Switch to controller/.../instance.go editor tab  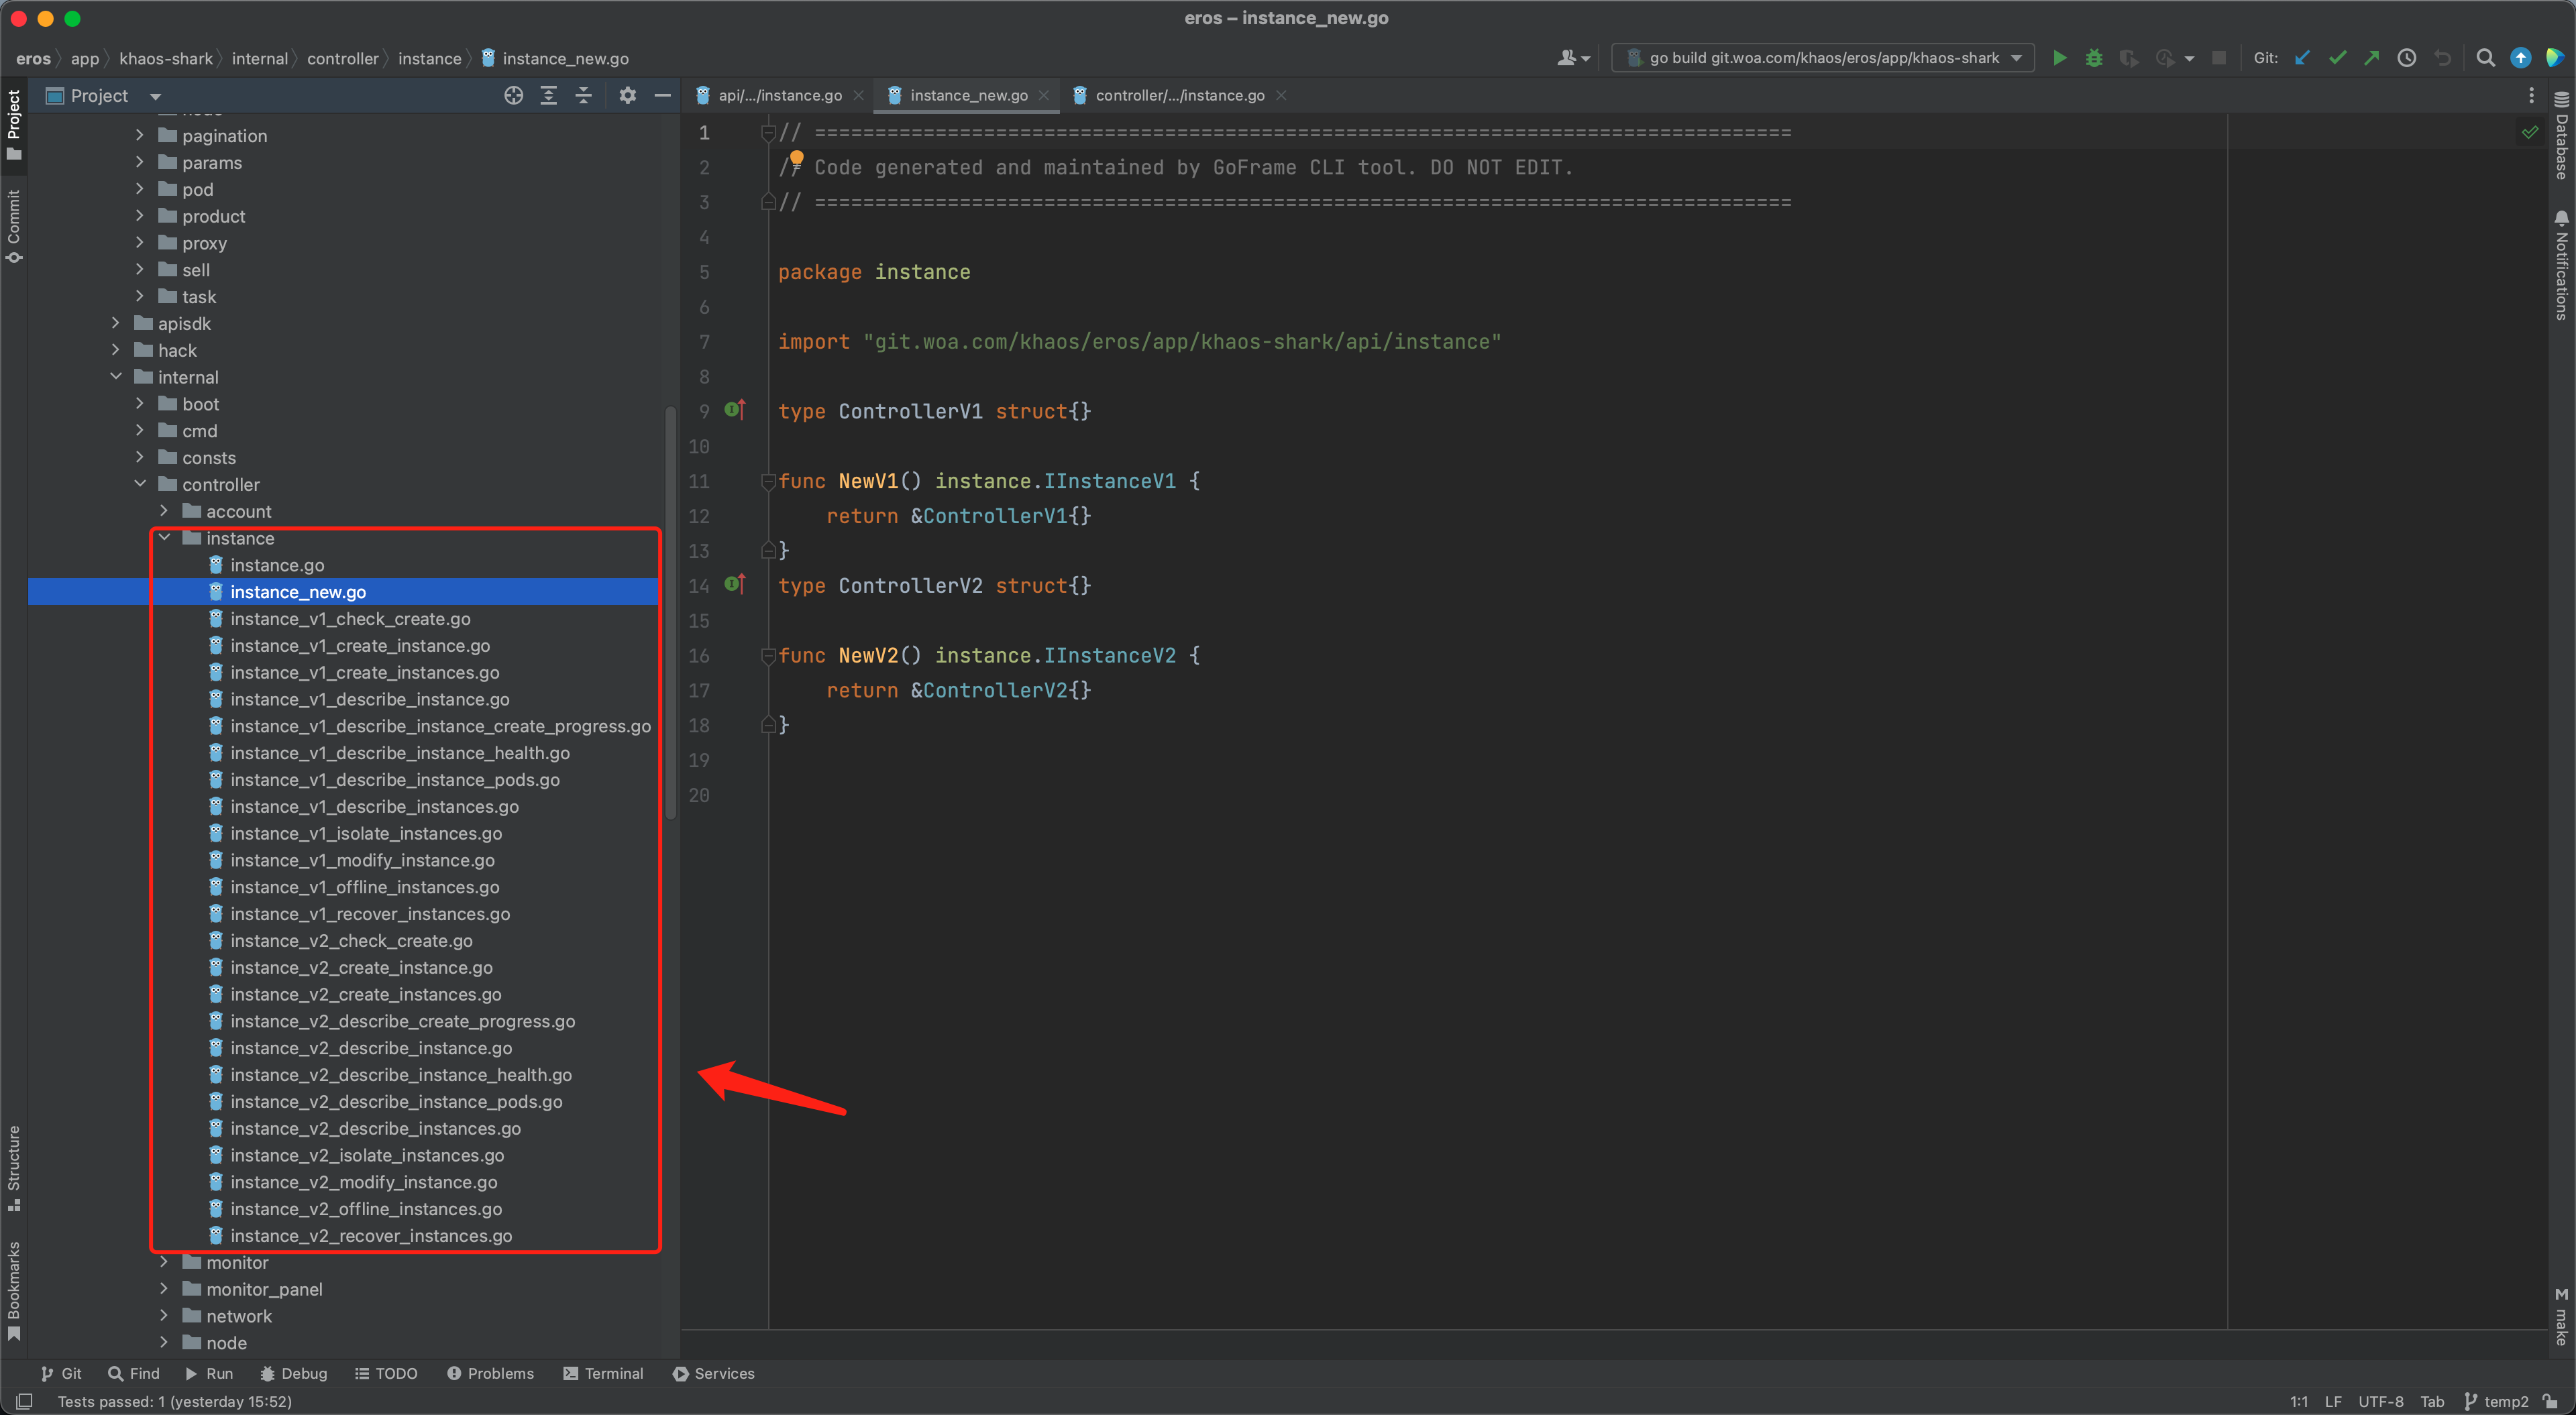point(1179,95)
